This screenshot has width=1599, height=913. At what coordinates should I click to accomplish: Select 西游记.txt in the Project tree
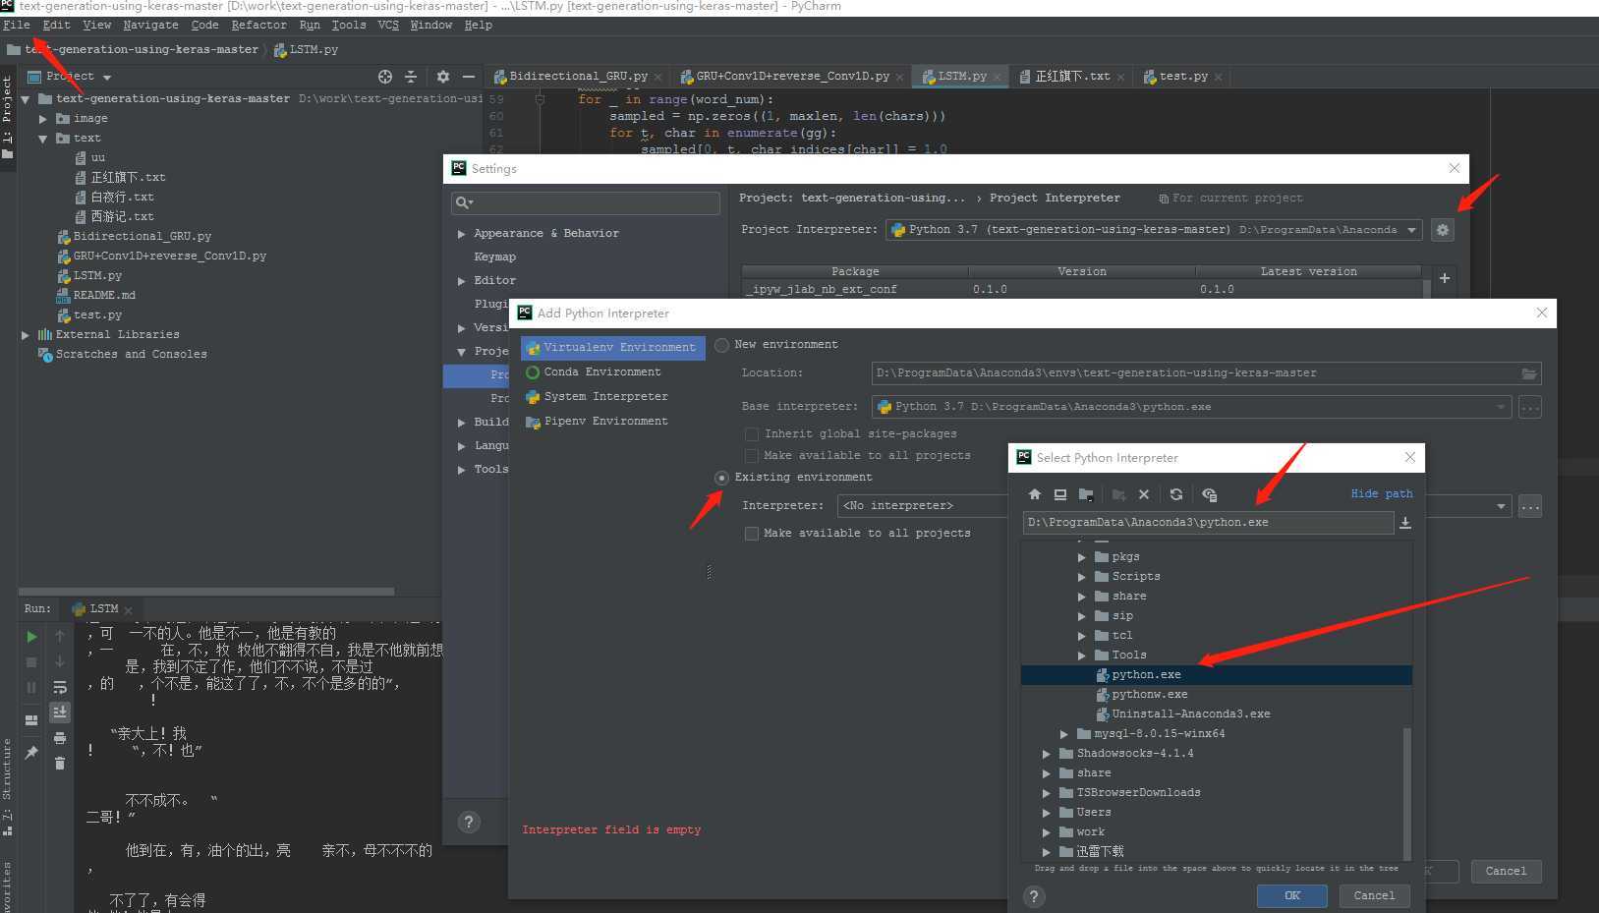[x=122, y=217]
